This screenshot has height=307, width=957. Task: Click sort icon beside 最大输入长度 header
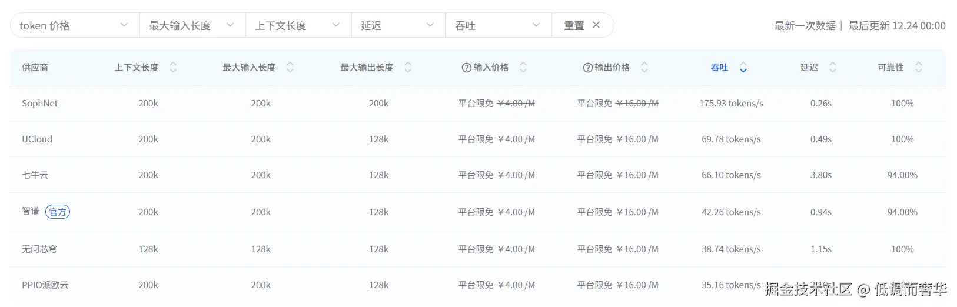click(290, 68)
